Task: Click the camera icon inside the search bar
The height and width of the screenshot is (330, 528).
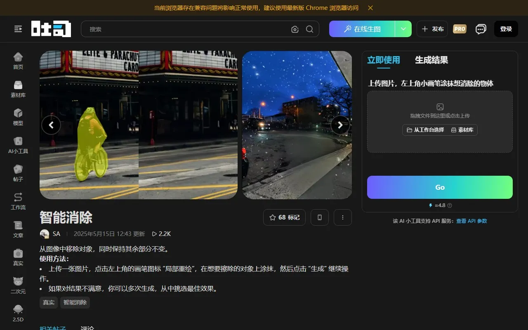Action: (x=295, y=29)
